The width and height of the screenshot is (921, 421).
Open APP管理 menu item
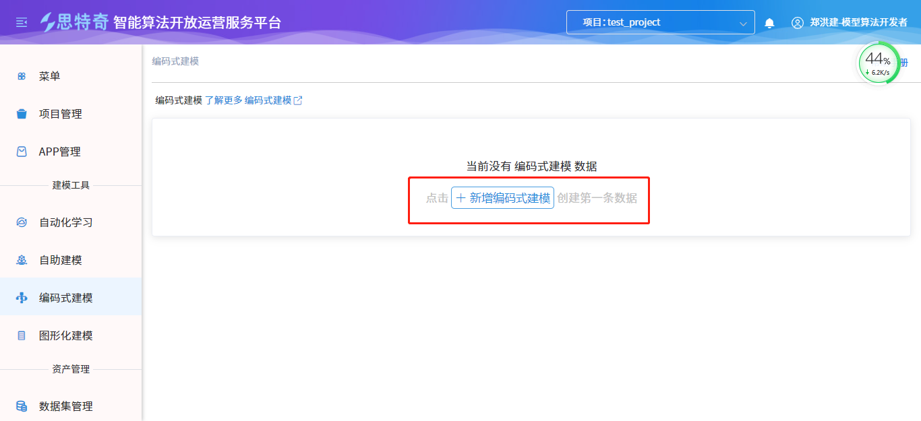71,152
